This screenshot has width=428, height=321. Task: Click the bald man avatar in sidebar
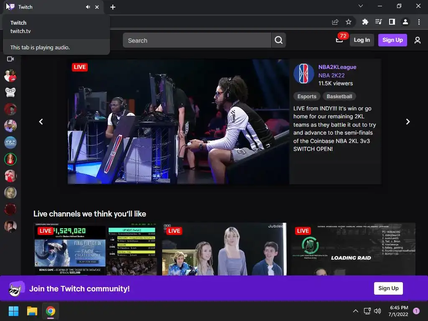click(x=10, y=193)
